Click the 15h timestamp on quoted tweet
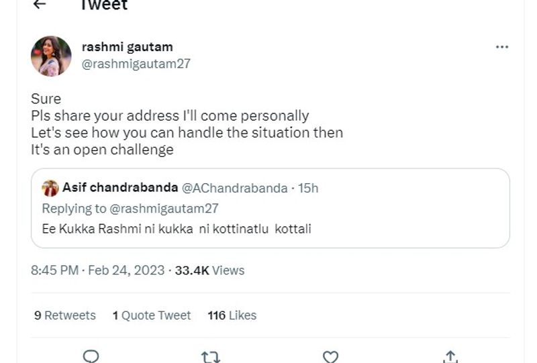The height and width of the screenshot is (363, 537). [x=308, y=189]
